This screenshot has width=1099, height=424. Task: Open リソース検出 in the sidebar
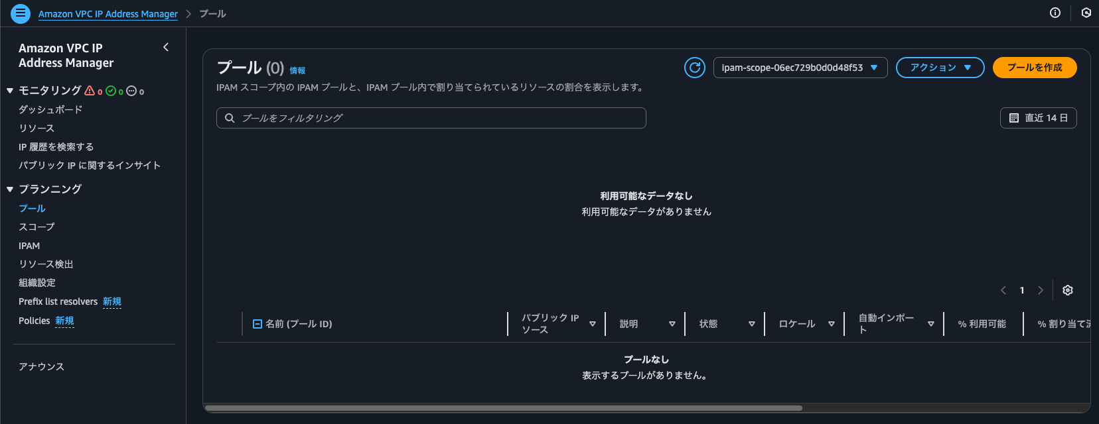tap(46, 264)
